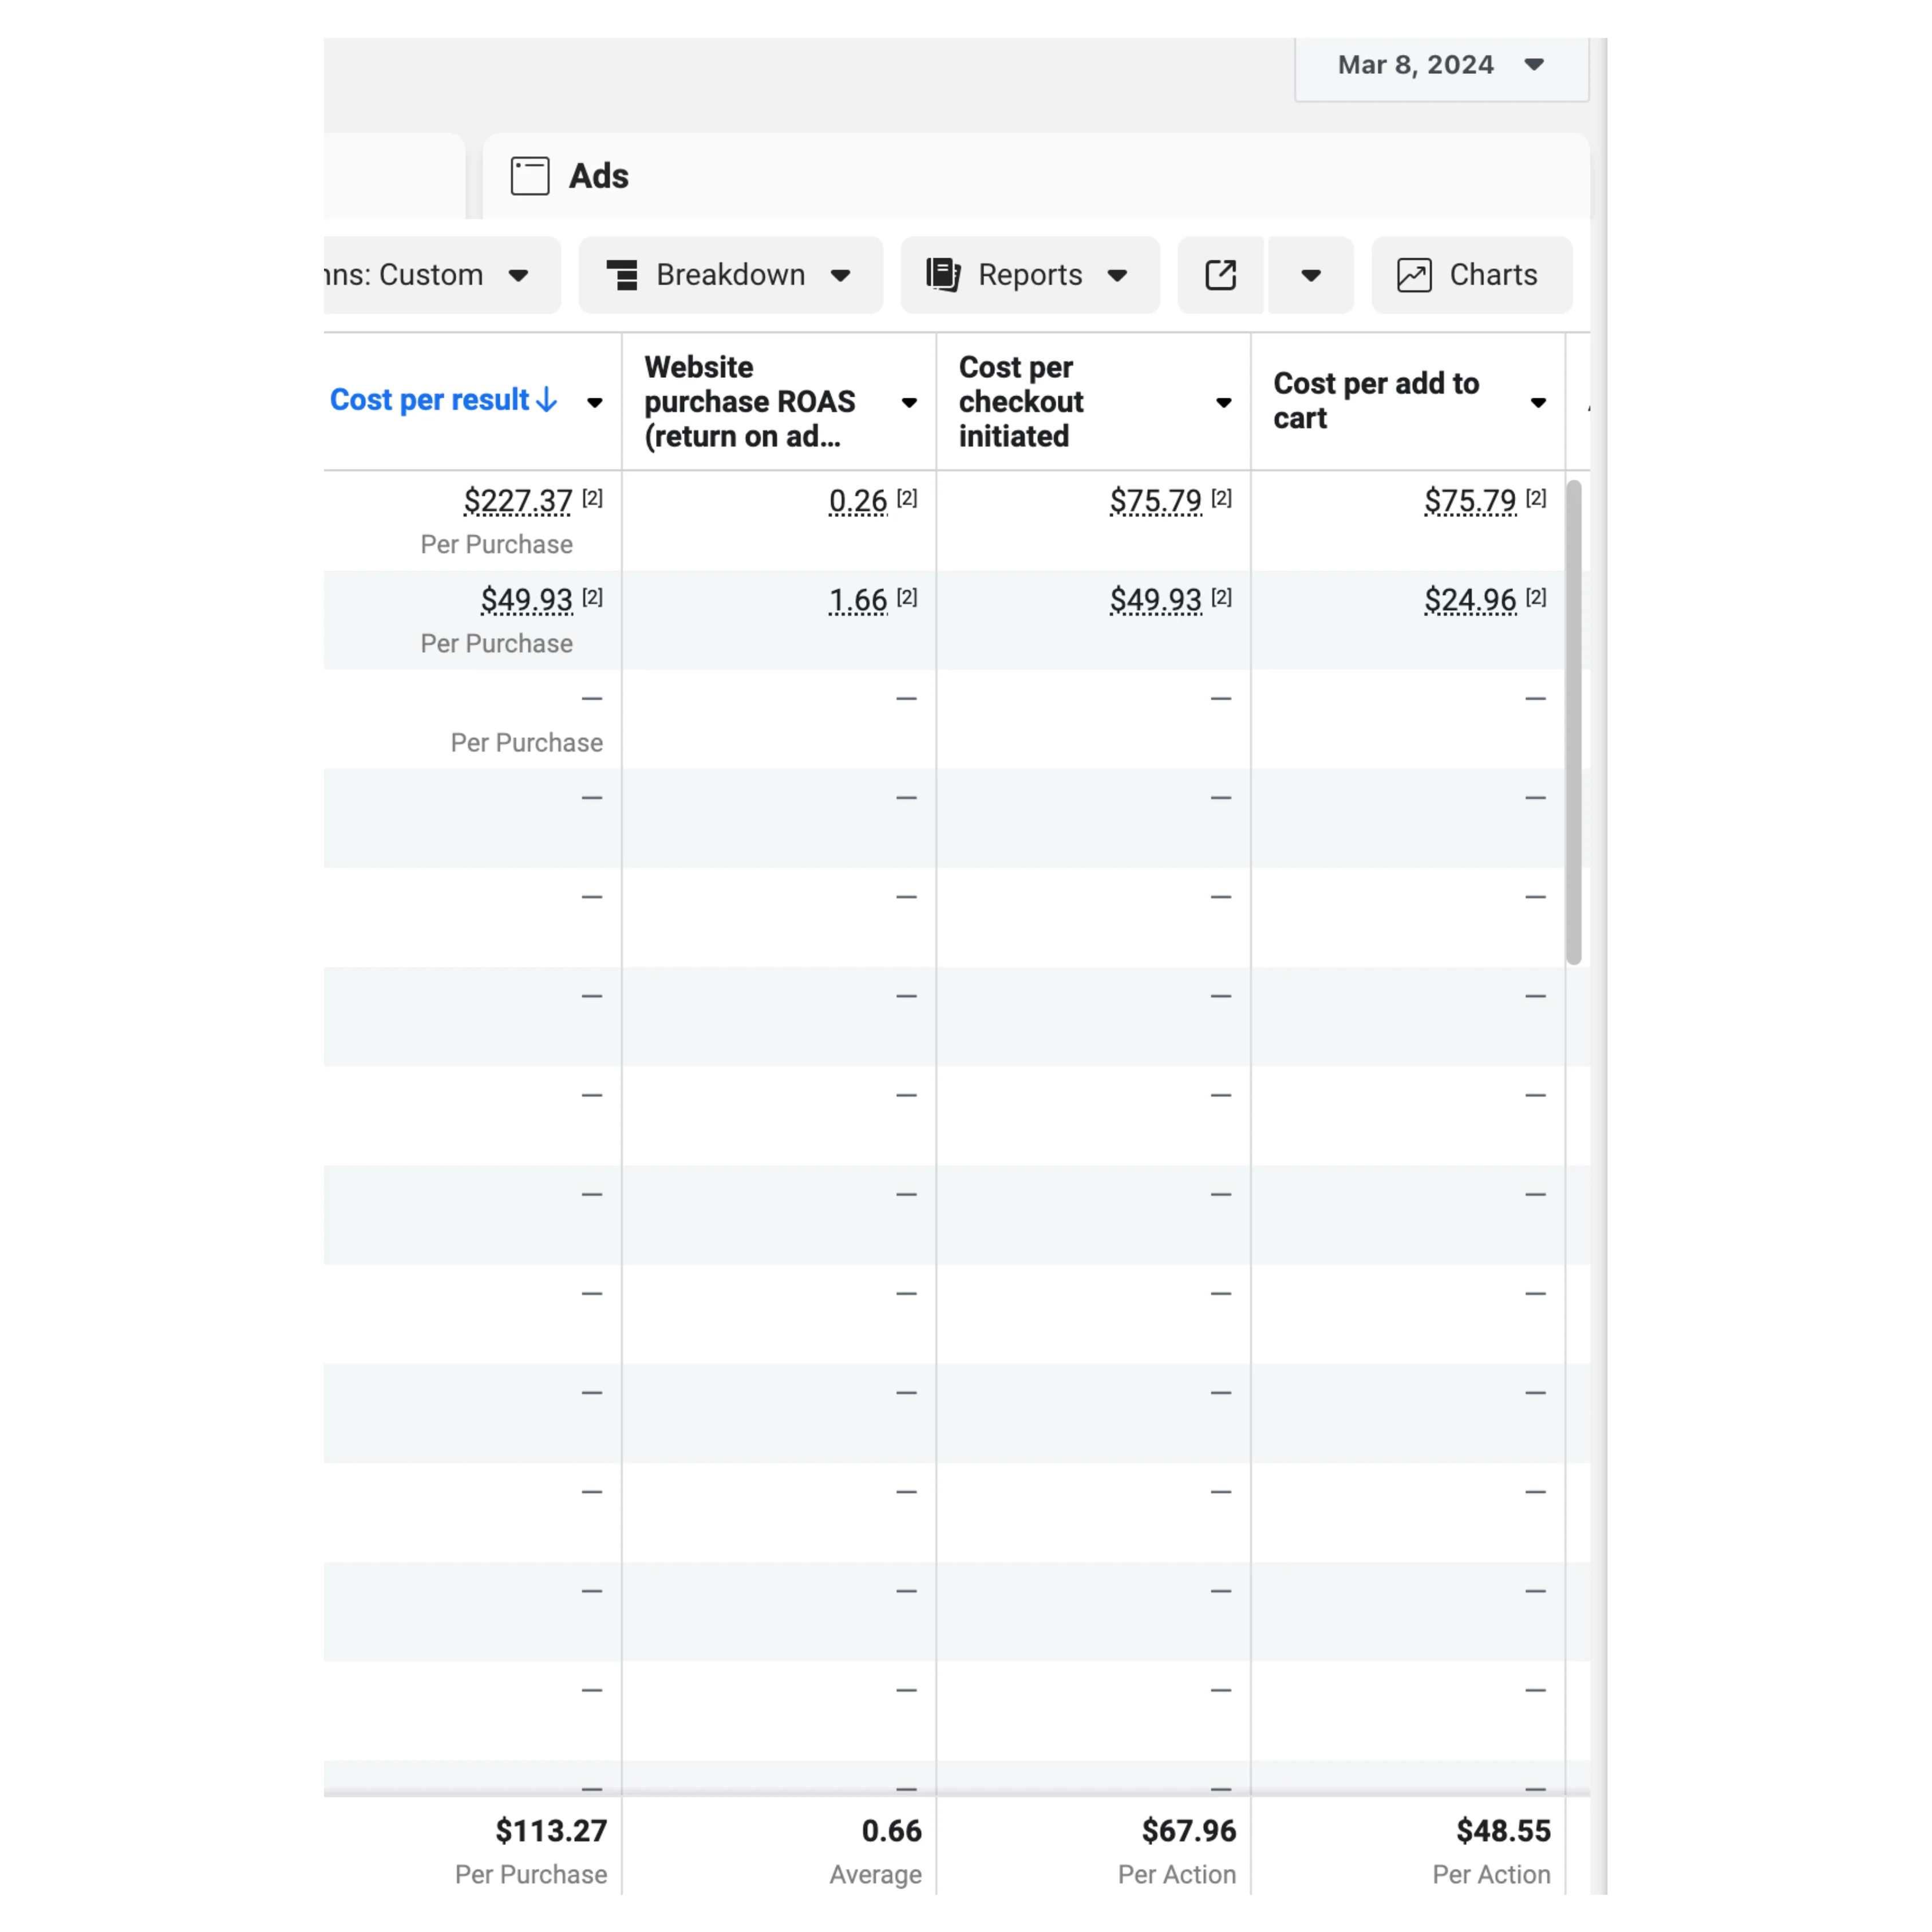This screenshot has width=1932, height=1932.
Task: Click the $24.96 cost per add to cart
Action: coord(1470,600)
